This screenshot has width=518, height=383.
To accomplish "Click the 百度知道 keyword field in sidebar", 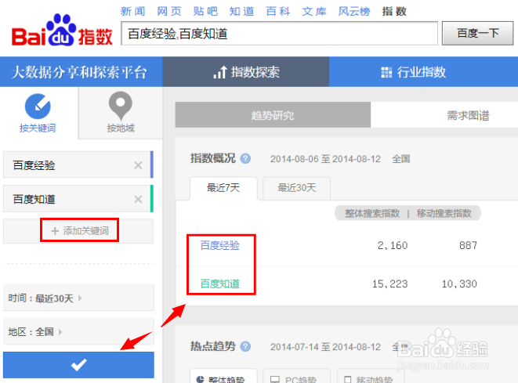I will point(78,199).
